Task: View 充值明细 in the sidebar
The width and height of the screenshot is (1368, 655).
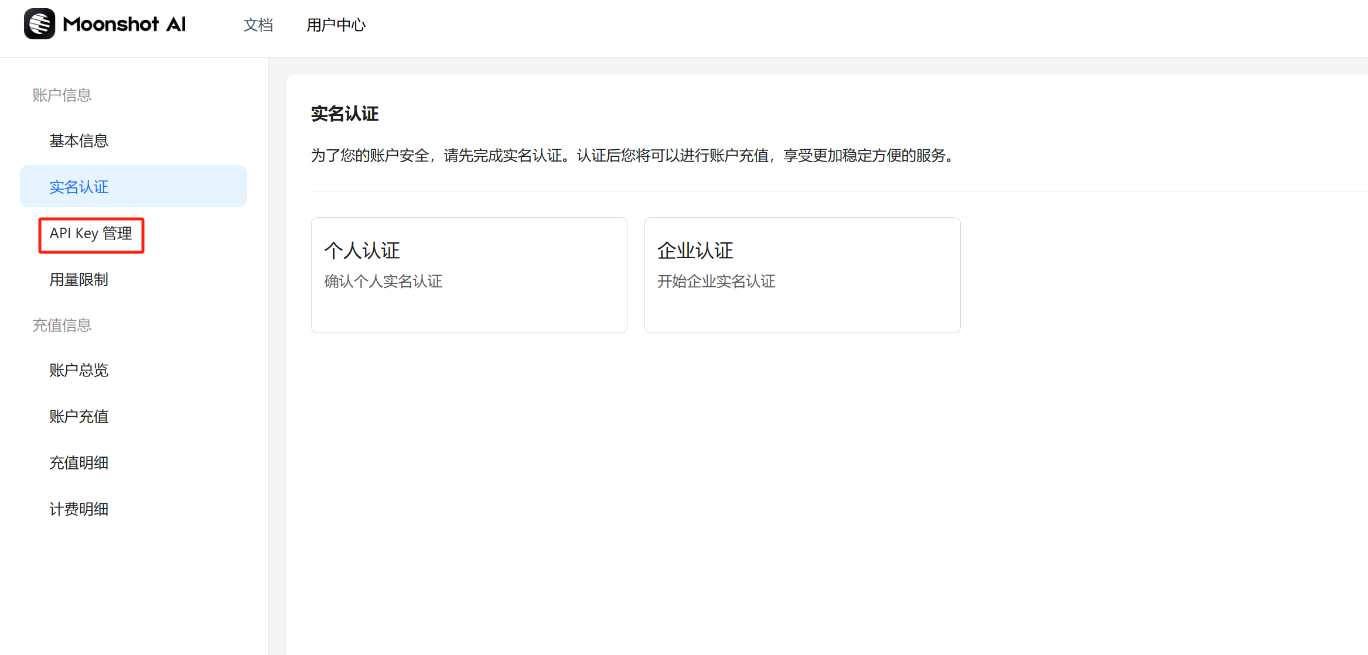Action: point(79,462)
